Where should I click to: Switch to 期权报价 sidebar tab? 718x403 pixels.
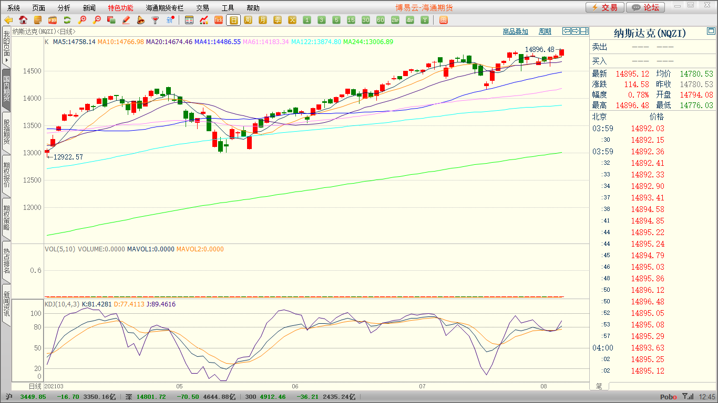[x=6, y=175]
